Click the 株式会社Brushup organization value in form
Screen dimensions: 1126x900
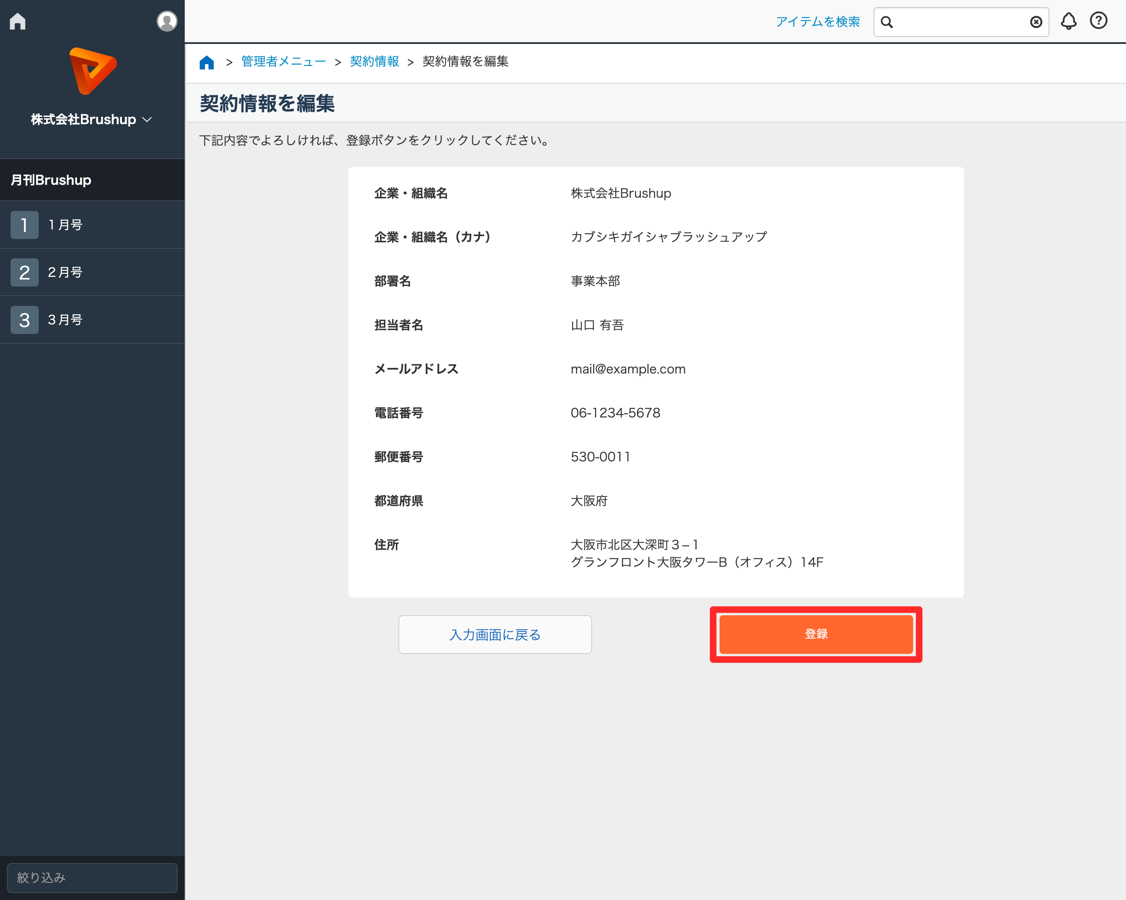coord(621,193)
